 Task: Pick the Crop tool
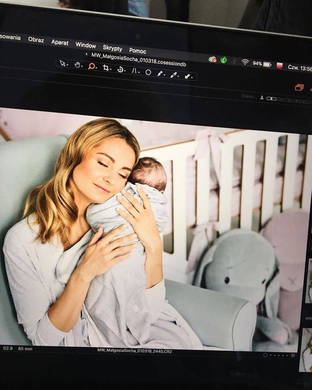point(106,68)
